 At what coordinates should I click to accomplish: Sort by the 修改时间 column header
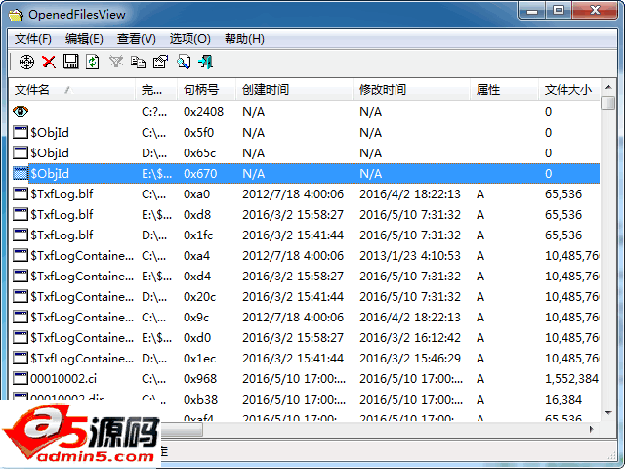click(411, 90)
